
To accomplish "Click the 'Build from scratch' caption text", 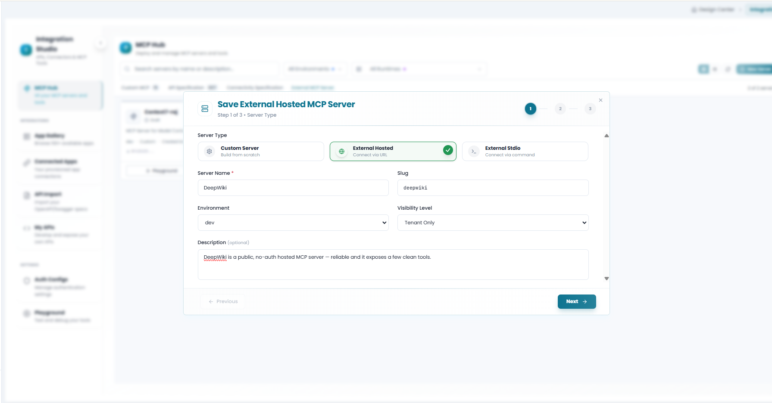I will click(240, 155).
